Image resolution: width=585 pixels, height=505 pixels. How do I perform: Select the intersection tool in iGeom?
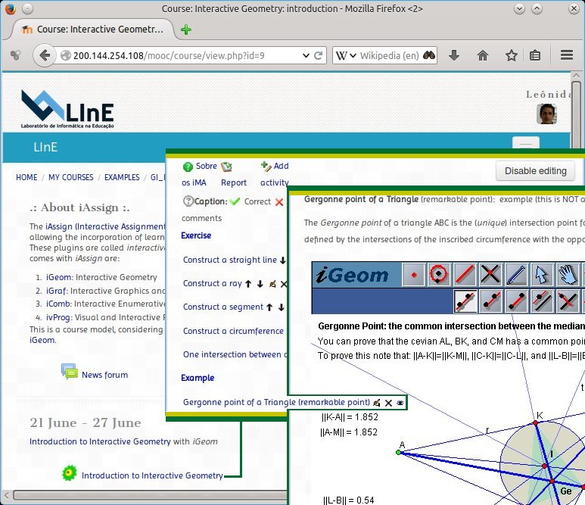pos(492,275)
